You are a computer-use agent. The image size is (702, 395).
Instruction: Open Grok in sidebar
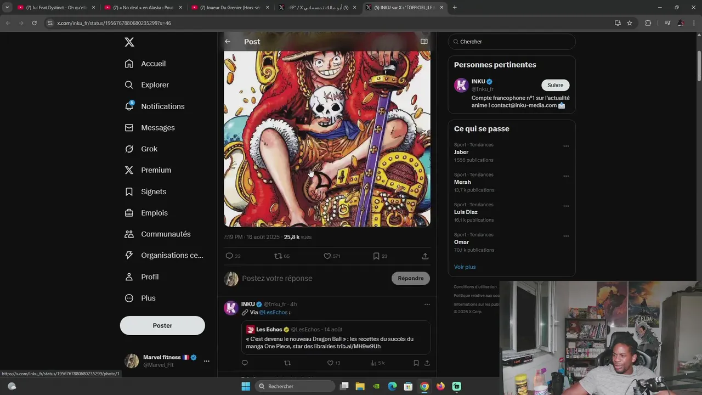pos(141,149)
